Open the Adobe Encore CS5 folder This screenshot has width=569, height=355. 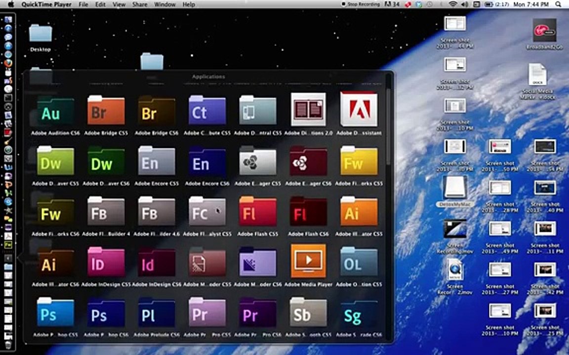pos(157,161)
